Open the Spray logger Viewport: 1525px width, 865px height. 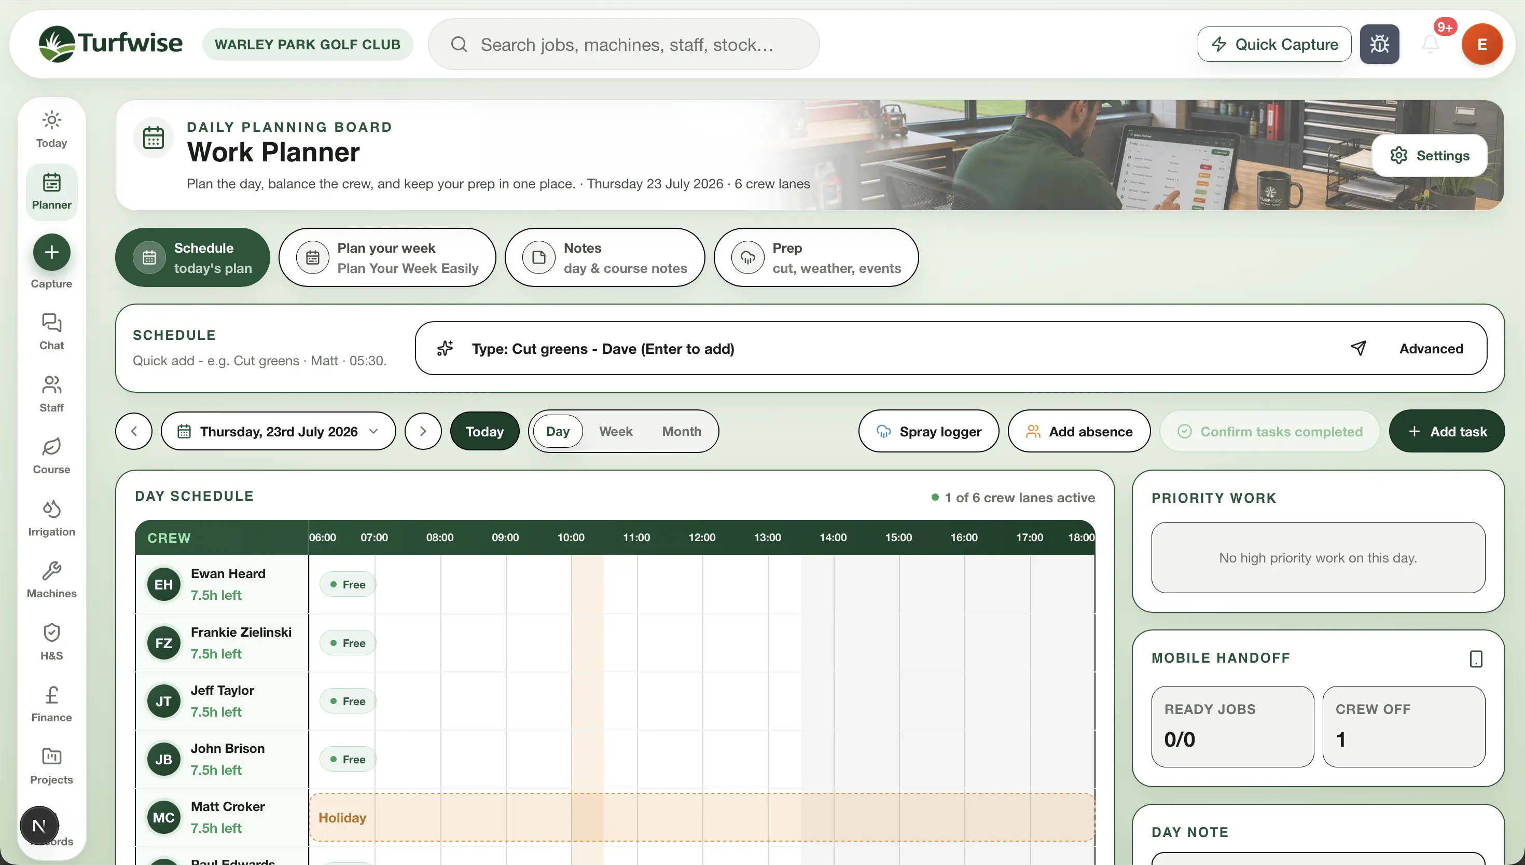pos(928,431)
